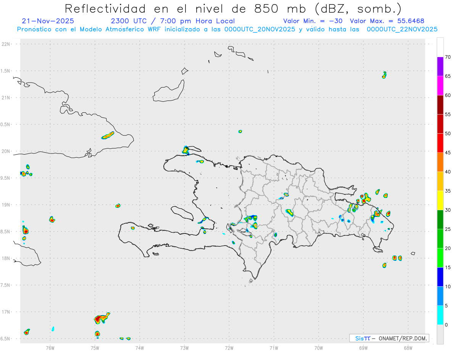The height and width of the screenshot is (353, 458).
Task: Click the isolated storm cell near 68.5W 21.5N
Action: (384, 75)
